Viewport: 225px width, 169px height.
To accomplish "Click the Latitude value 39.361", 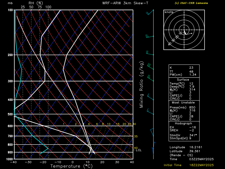I will [x=195, y=151].
